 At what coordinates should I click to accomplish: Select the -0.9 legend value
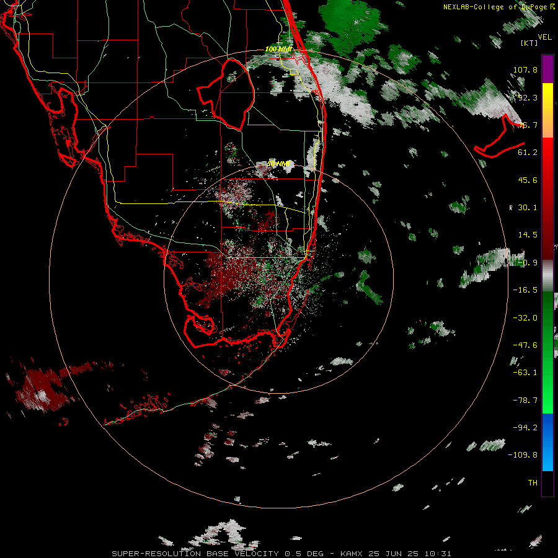[528, 263]
